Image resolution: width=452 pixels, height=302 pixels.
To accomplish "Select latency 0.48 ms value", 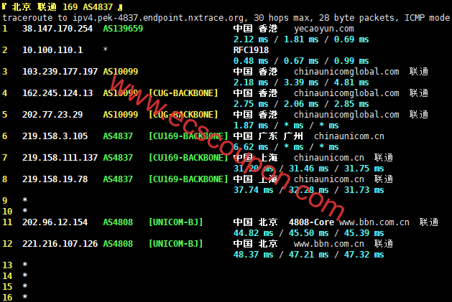I will click(251, 61).
